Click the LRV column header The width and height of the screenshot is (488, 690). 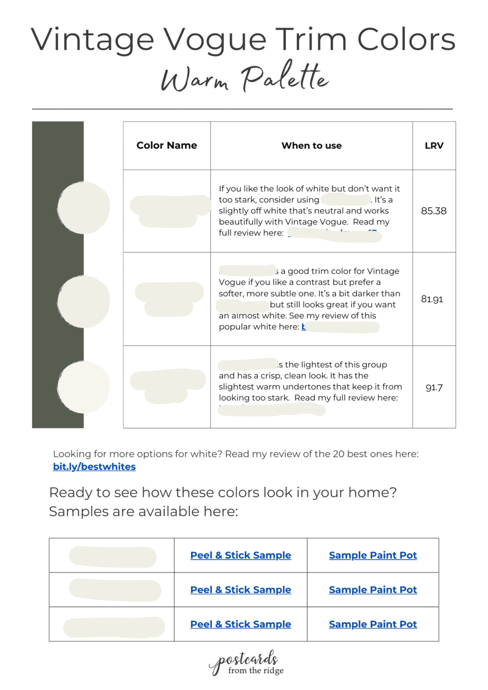click(434, 146)
